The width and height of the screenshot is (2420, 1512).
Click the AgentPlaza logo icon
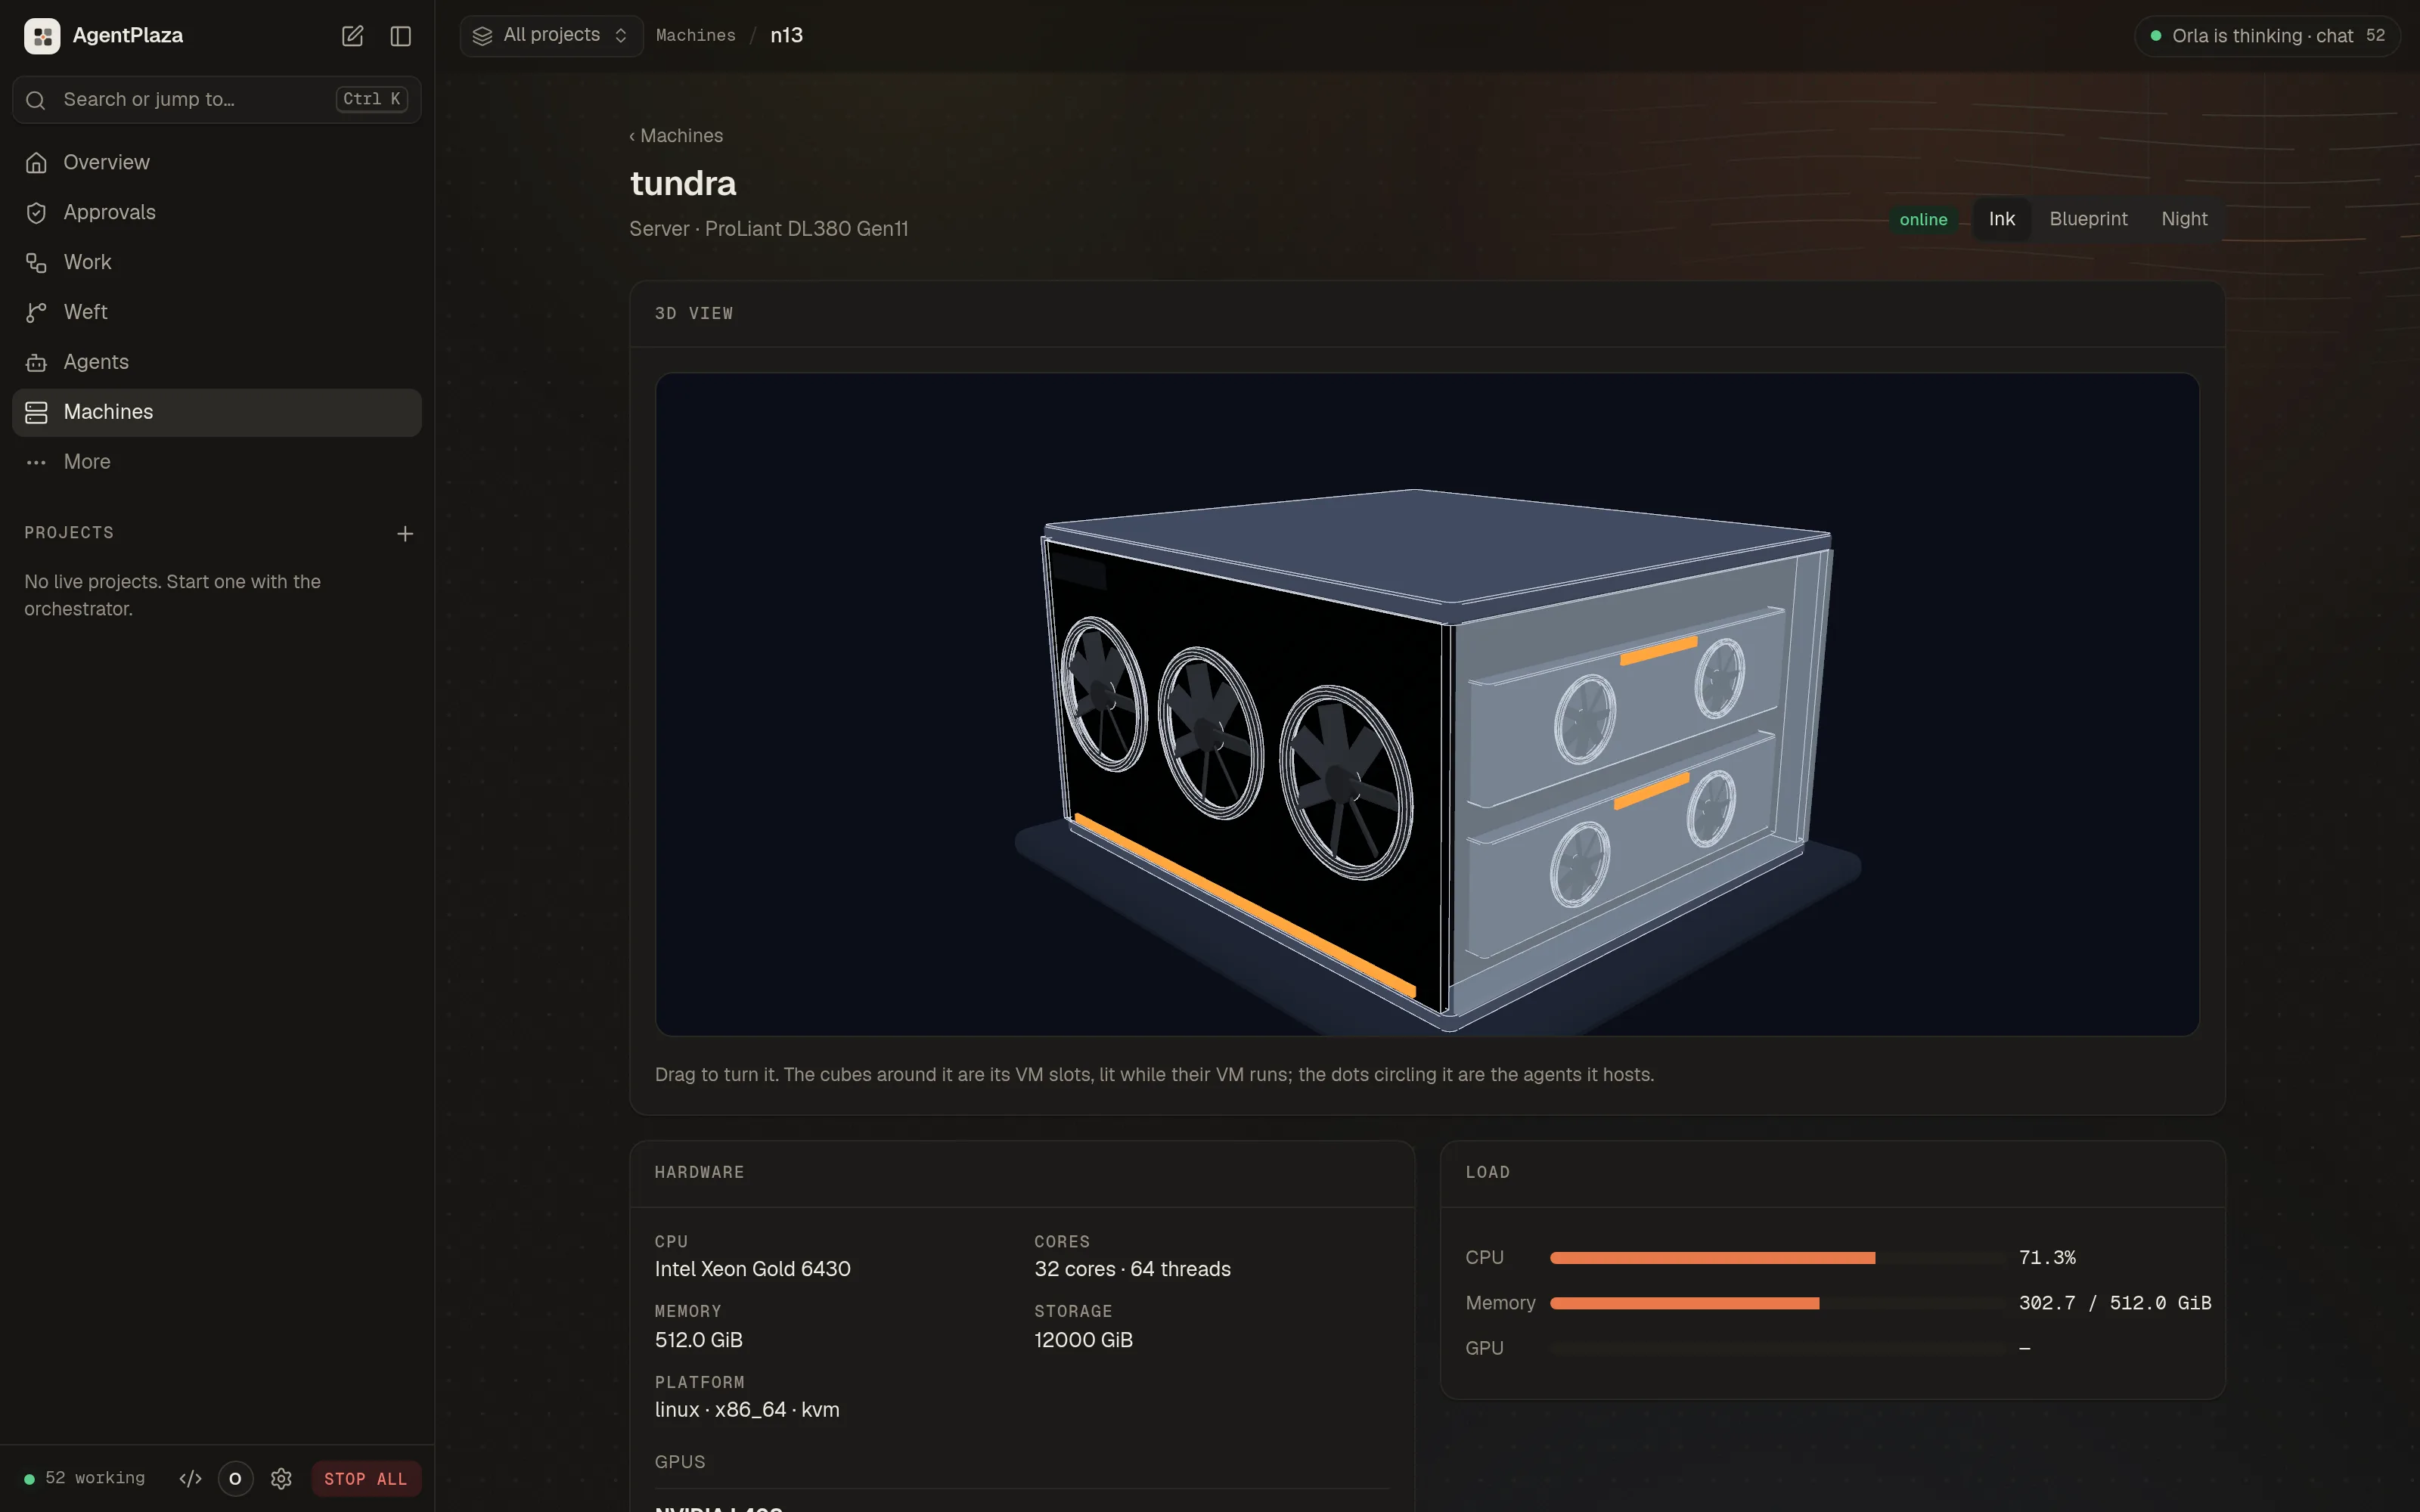tap(42, 36)
